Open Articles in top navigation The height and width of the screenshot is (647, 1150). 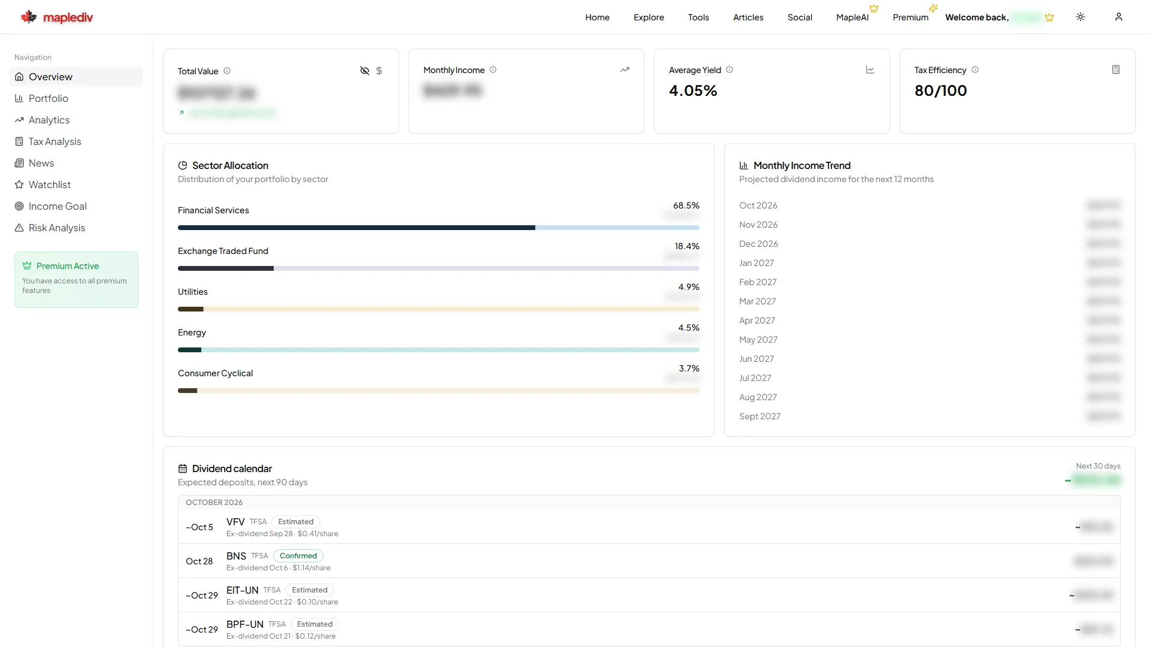[x=748, y=17]
